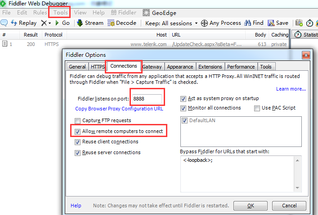The image size is (318, 215).
Task: Enable Use PAC Script checkbox
Action: (x=257, y=108)
